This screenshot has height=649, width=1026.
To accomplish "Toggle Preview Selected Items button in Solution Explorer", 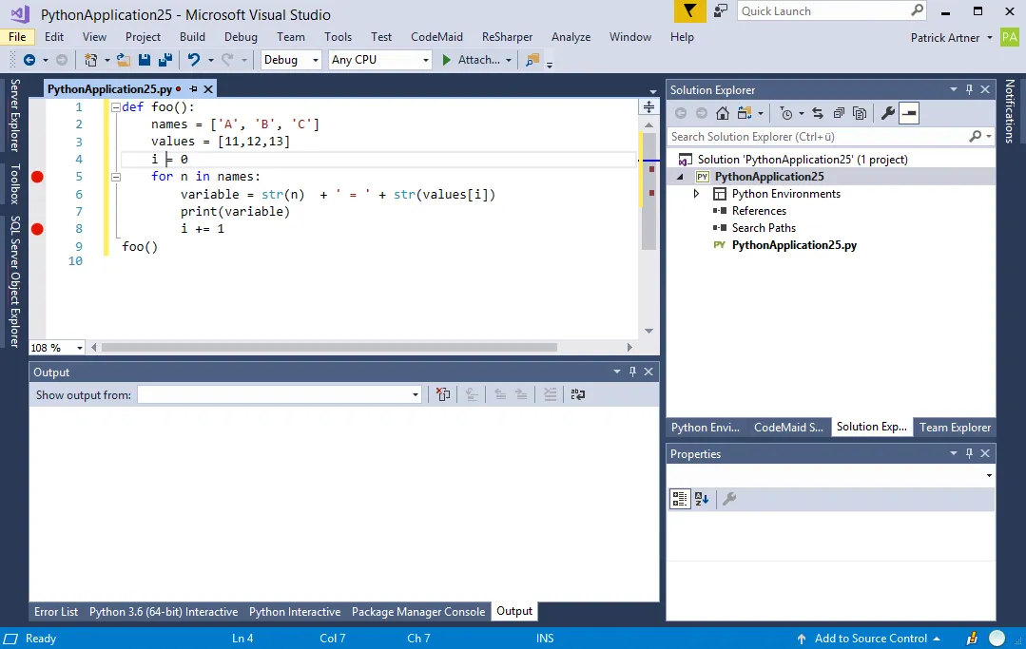I will [909, 113].
